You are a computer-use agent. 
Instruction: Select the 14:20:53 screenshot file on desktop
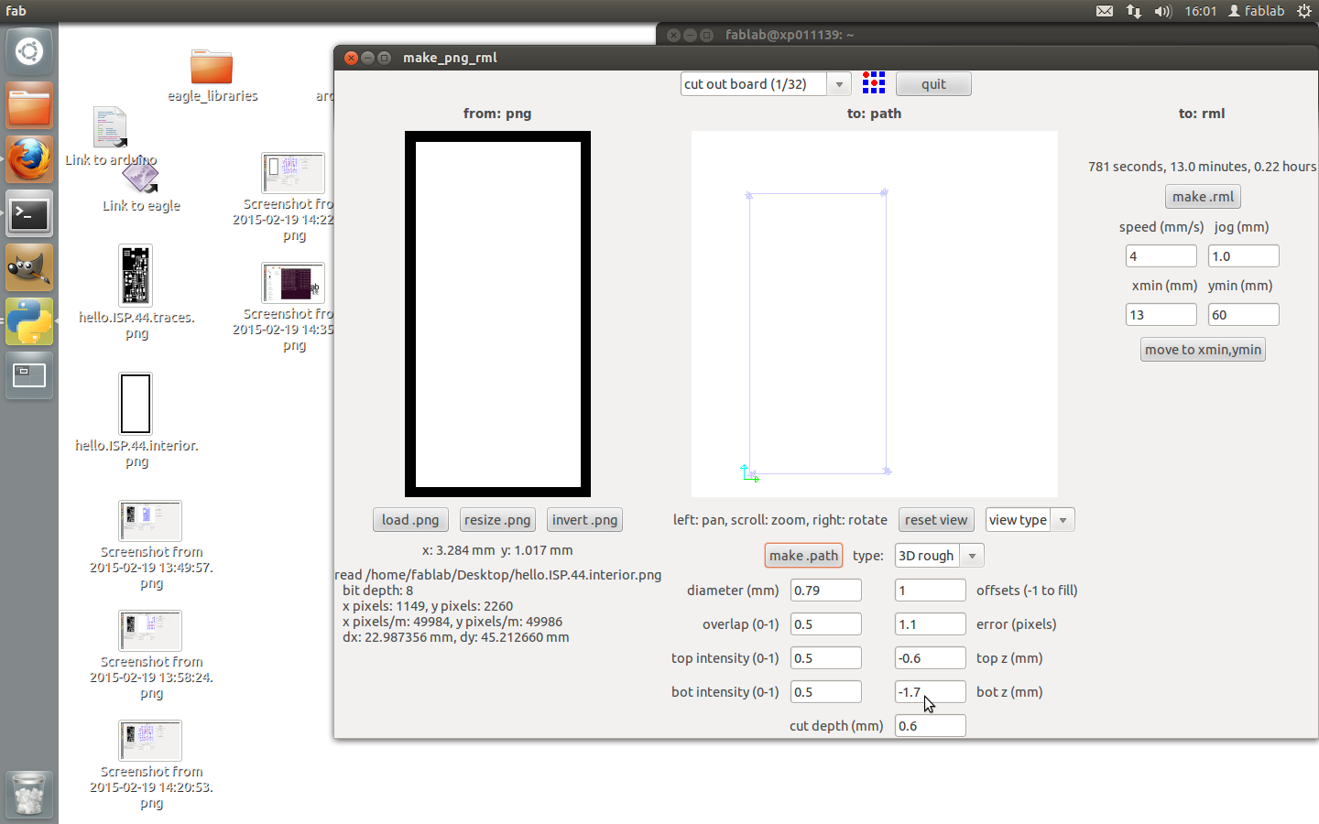[151, 765]
